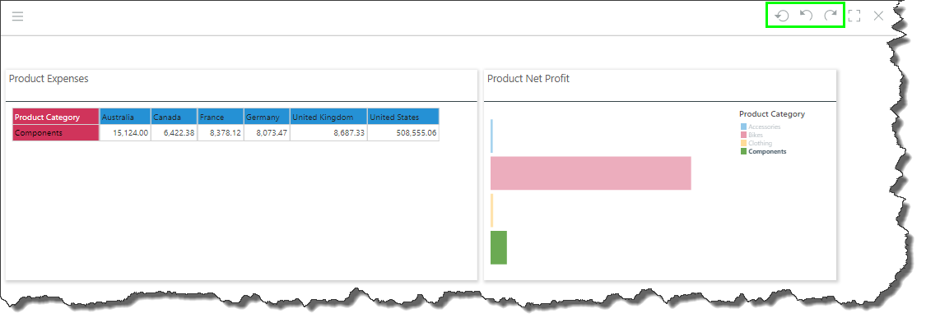Image resolution: width=926 pixels, height=327 pixels.
Task: Select the United States column header
Action: pos(403,117)
